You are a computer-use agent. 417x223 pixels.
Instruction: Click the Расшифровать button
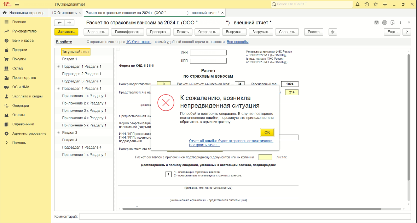pos(127,32)
